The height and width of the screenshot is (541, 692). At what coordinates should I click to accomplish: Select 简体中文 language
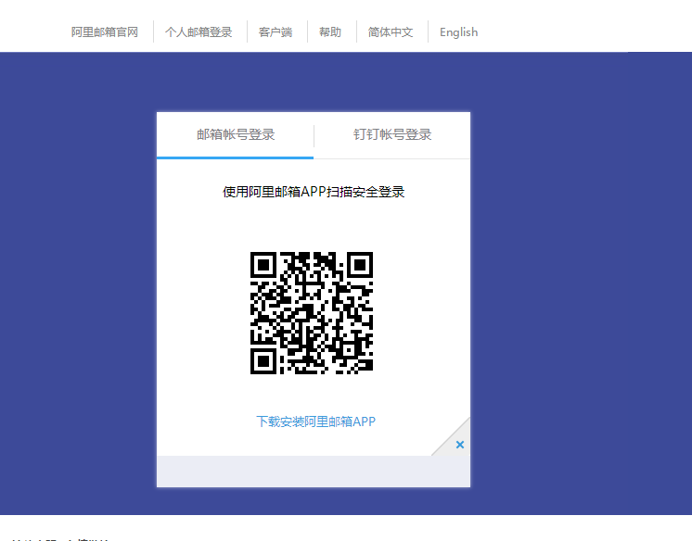tap(391, 32)
